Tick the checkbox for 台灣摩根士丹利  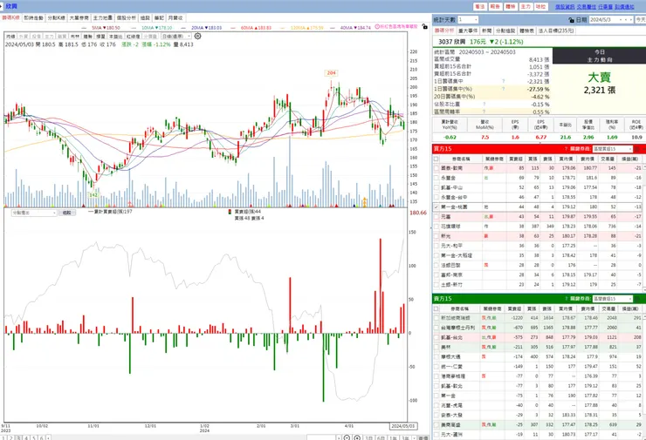pyautogui.click(x=436, y=328)
